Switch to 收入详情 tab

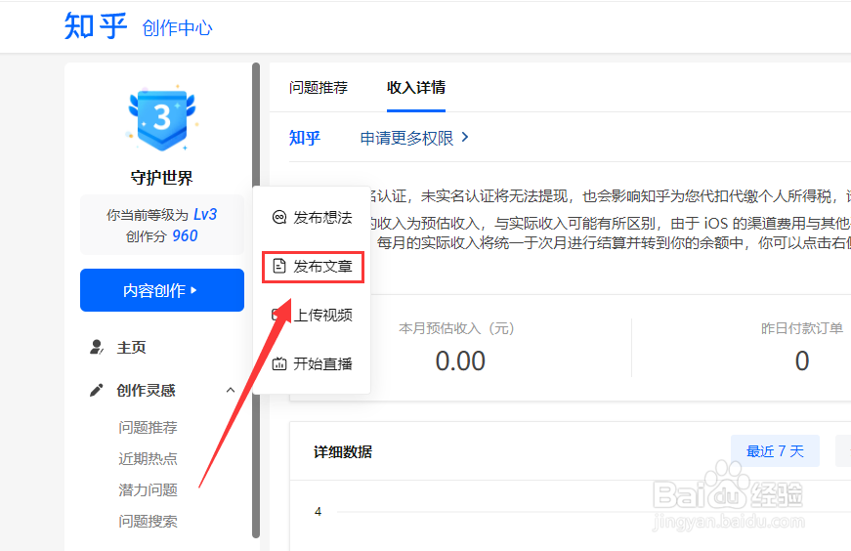click(416, 87)
